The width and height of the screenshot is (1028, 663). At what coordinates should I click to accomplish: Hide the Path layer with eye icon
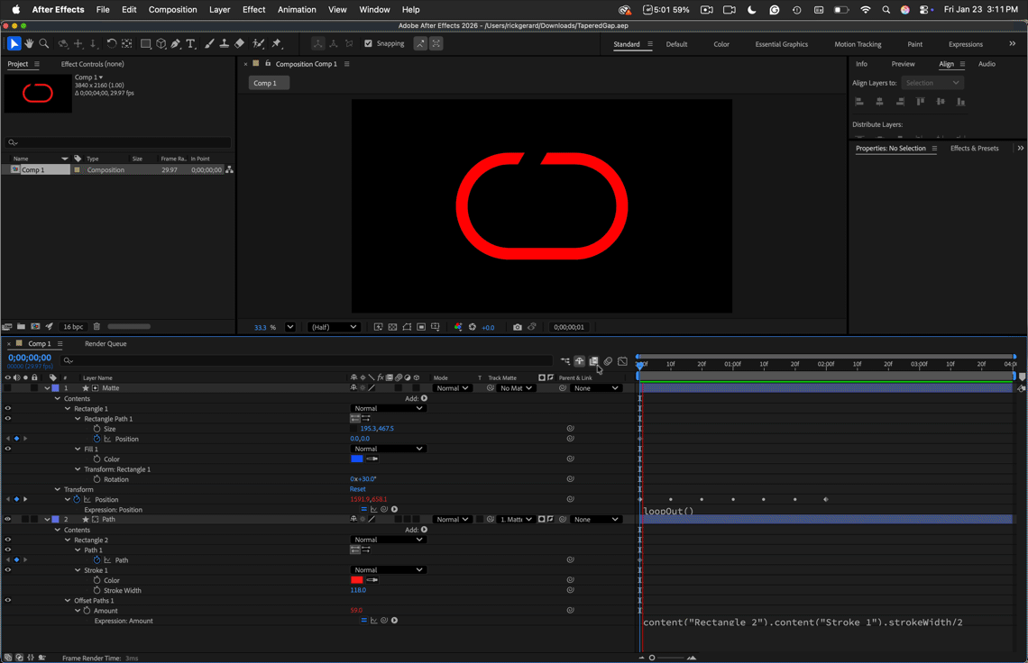[x=8, y=520]
